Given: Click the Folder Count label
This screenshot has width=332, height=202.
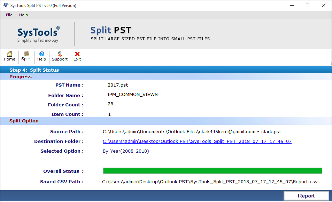Looking at the screenshot, I should pos(65,105).
